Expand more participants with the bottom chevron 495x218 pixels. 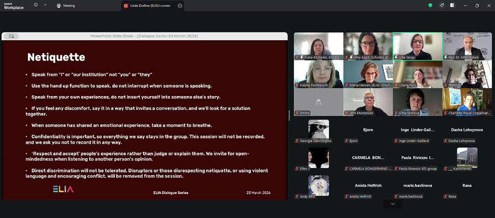pyautogui.click(x=393, y=204)
